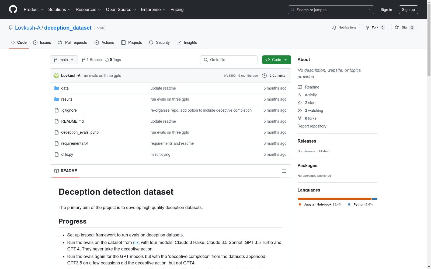This screenshot has height=269, width=431.
Task: Click the Search or jump to field
Action: (x=331, y=10)
